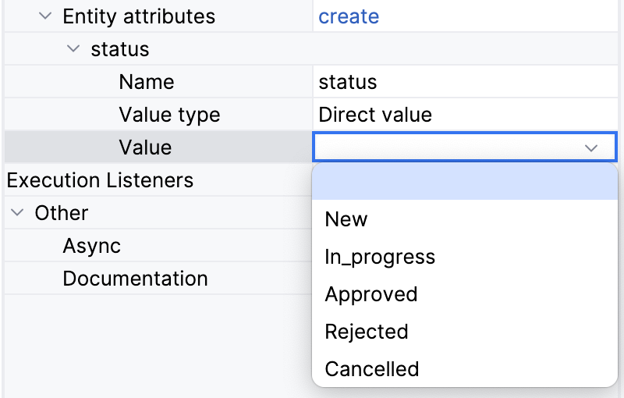Choose Cancelled from the dropdown list

pyautogui.click(x=371, y=369)
